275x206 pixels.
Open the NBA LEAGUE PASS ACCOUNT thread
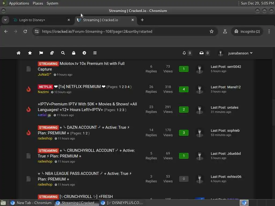(x=85, y=176)
